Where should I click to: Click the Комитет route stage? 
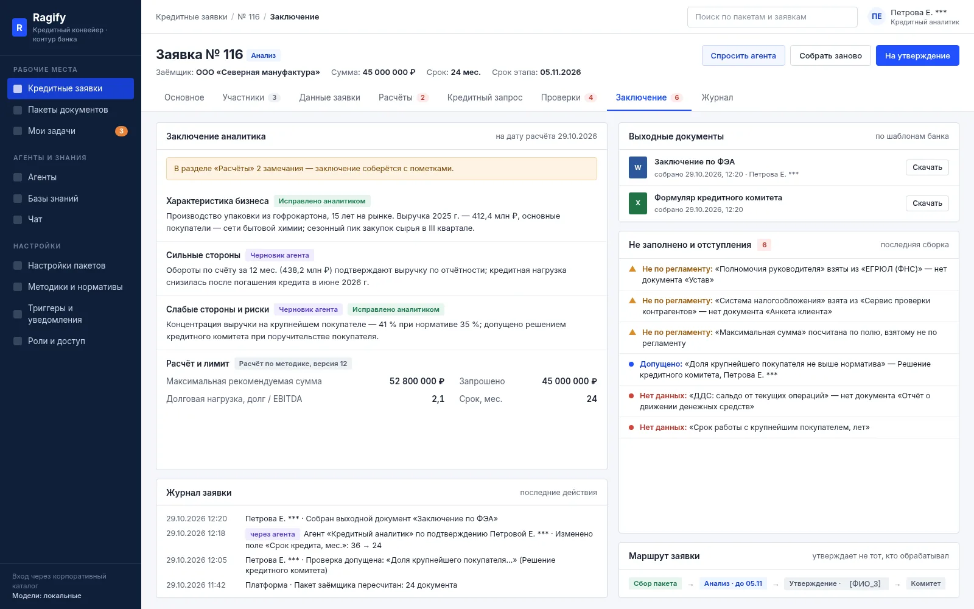(925, 583)
